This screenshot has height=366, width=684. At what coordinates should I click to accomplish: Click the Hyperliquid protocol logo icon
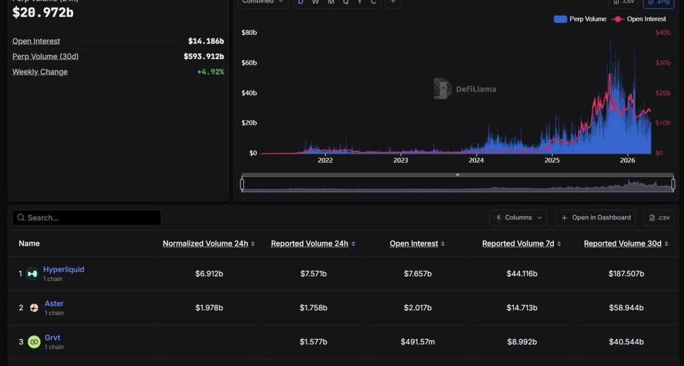(x=32, y=274)
